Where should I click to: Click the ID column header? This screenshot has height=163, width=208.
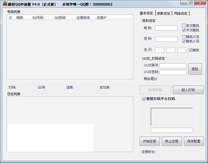pyautogui.click(x=11, y=18)
